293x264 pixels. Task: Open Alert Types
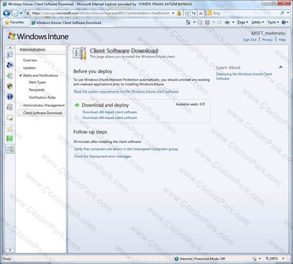37,82
